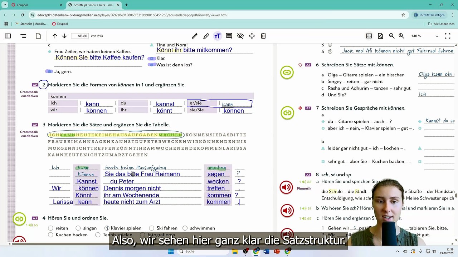
Task: Select the Schritte plus Neu 1 tab
Action: pyautogui.click(x=94, y=5)
